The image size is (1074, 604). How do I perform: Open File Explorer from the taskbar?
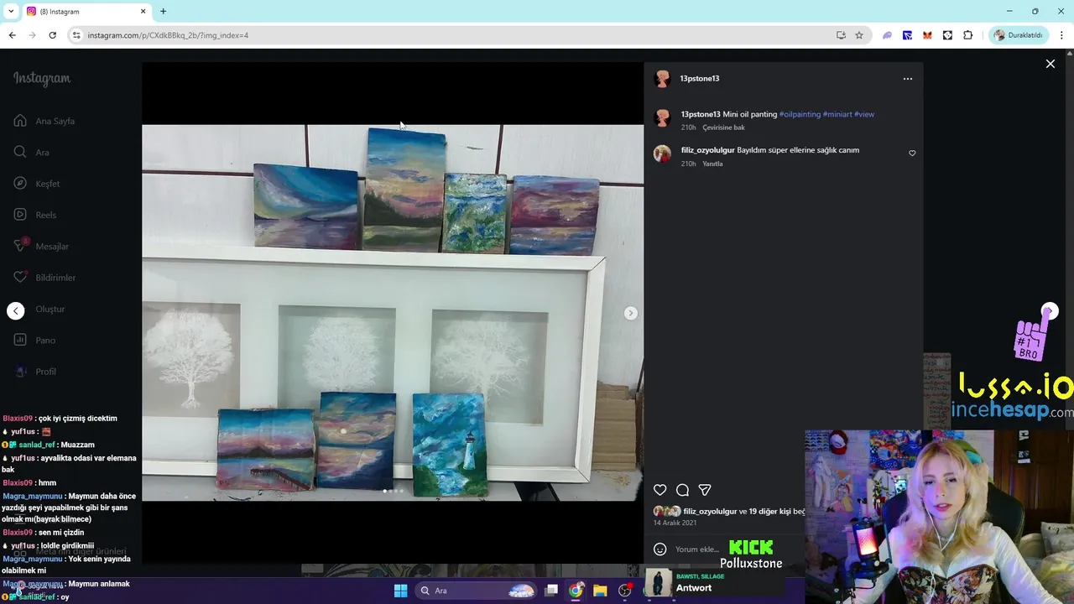point(600,591)
